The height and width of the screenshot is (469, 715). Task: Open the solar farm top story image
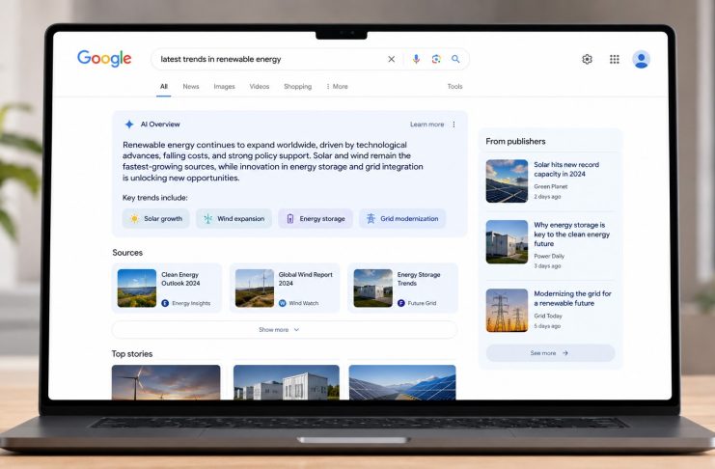pyautogui.click(x=402, y=382)
